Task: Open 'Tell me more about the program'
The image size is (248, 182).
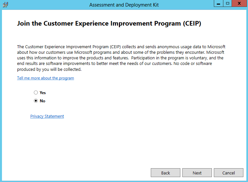Action: click(x=46, y=78)
